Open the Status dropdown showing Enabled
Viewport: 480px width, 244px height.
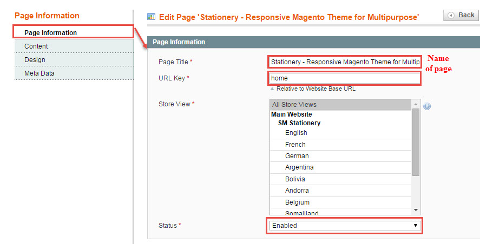click(x=345, y=226)
